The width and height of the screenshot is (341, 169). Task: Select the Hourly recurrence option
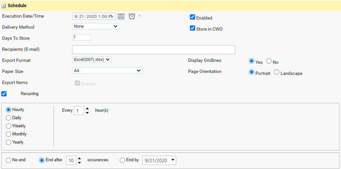[x=8, y=110]
